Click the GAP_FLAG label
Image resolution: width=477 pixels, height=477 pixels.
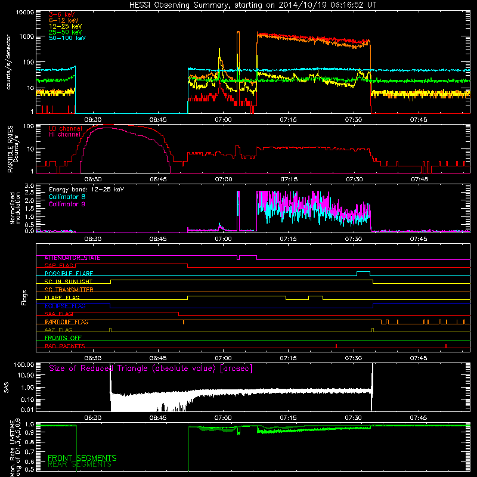(x=59, y=265)
